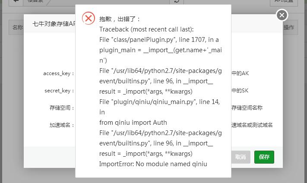Click the secret_key field label
The image size is (307, 183).
click(x=59, y=91)
